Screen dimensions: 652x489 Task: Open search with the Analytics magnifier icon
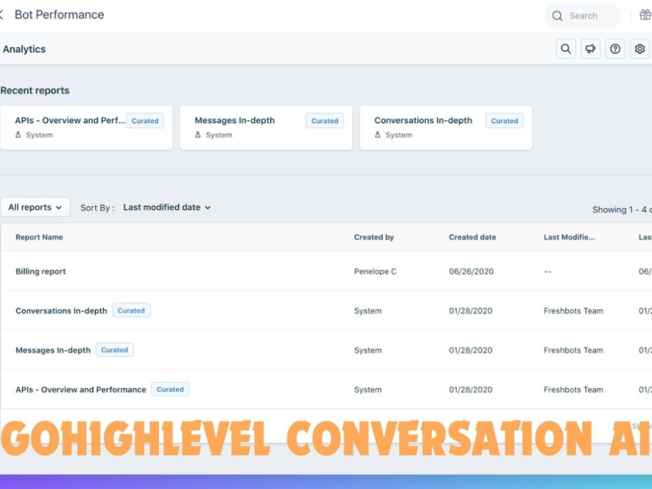[x=566, y=49]
